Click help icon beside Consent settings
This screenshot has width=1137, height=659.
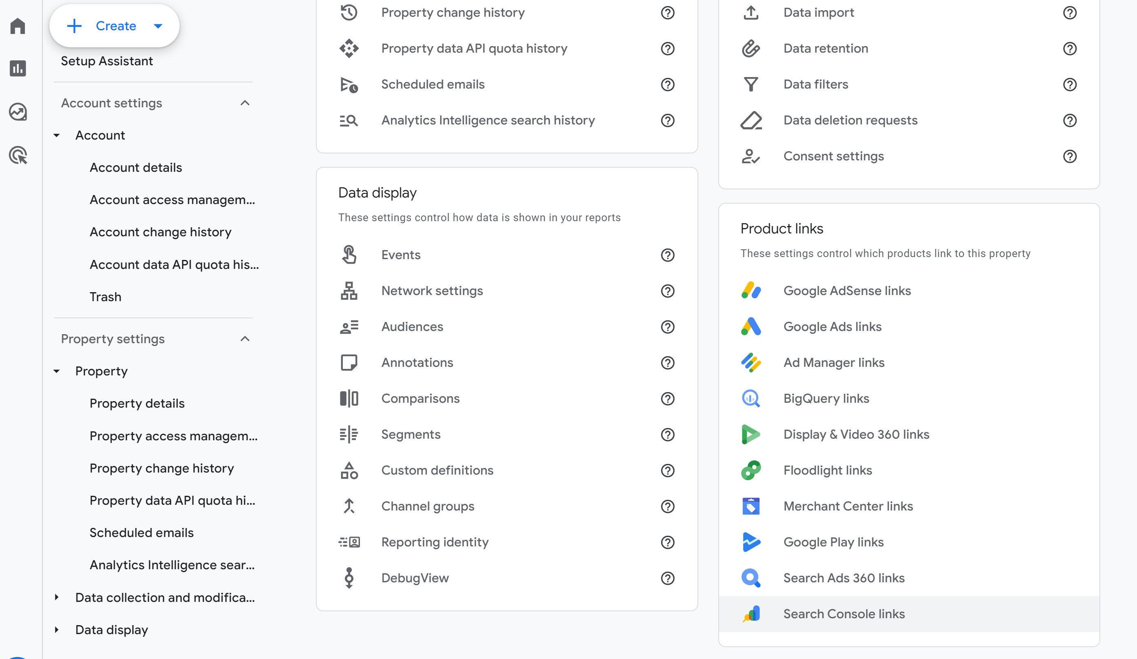(x=1069, y=156)
